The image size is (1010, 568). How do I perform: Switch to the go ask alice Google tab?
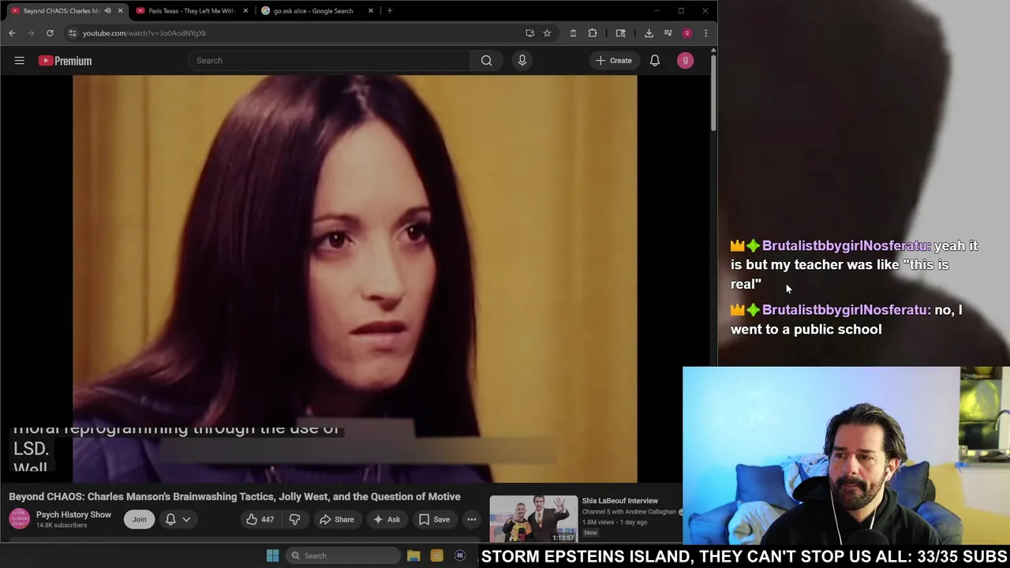[316, 11]
